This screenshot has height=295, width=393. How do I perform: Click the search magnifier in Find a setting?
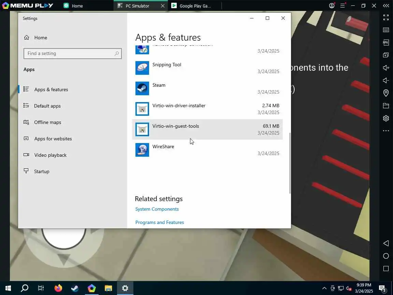click(x=117, y=53)
